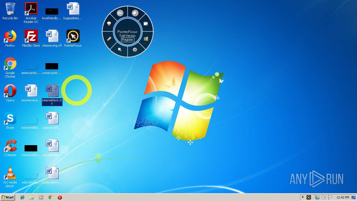357x201 pixels.
Task: Select the internettext.rtf document
Action: click(52, 95)
